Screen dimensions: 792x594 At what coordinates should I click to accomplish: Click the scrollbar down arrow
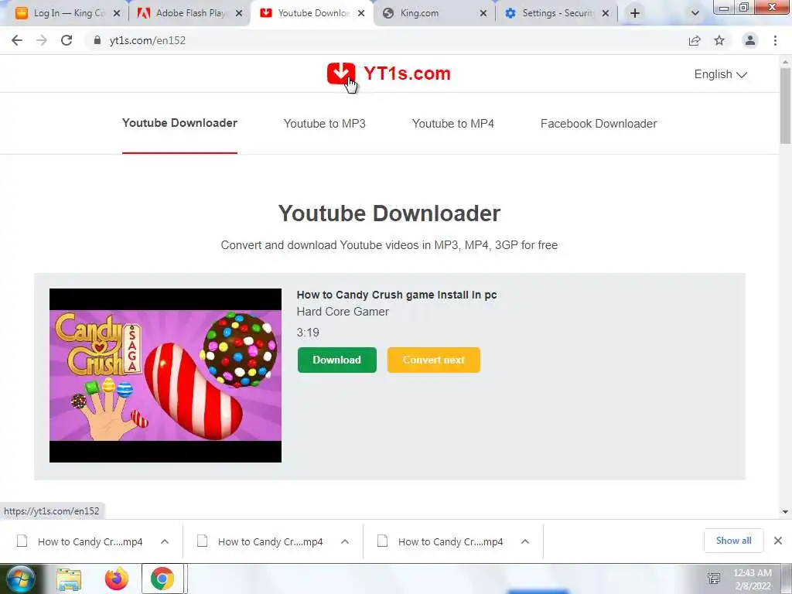785,512
